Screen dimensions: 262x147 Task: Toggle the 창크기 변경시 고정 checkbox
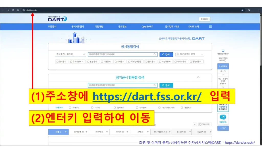coord(225,60)
